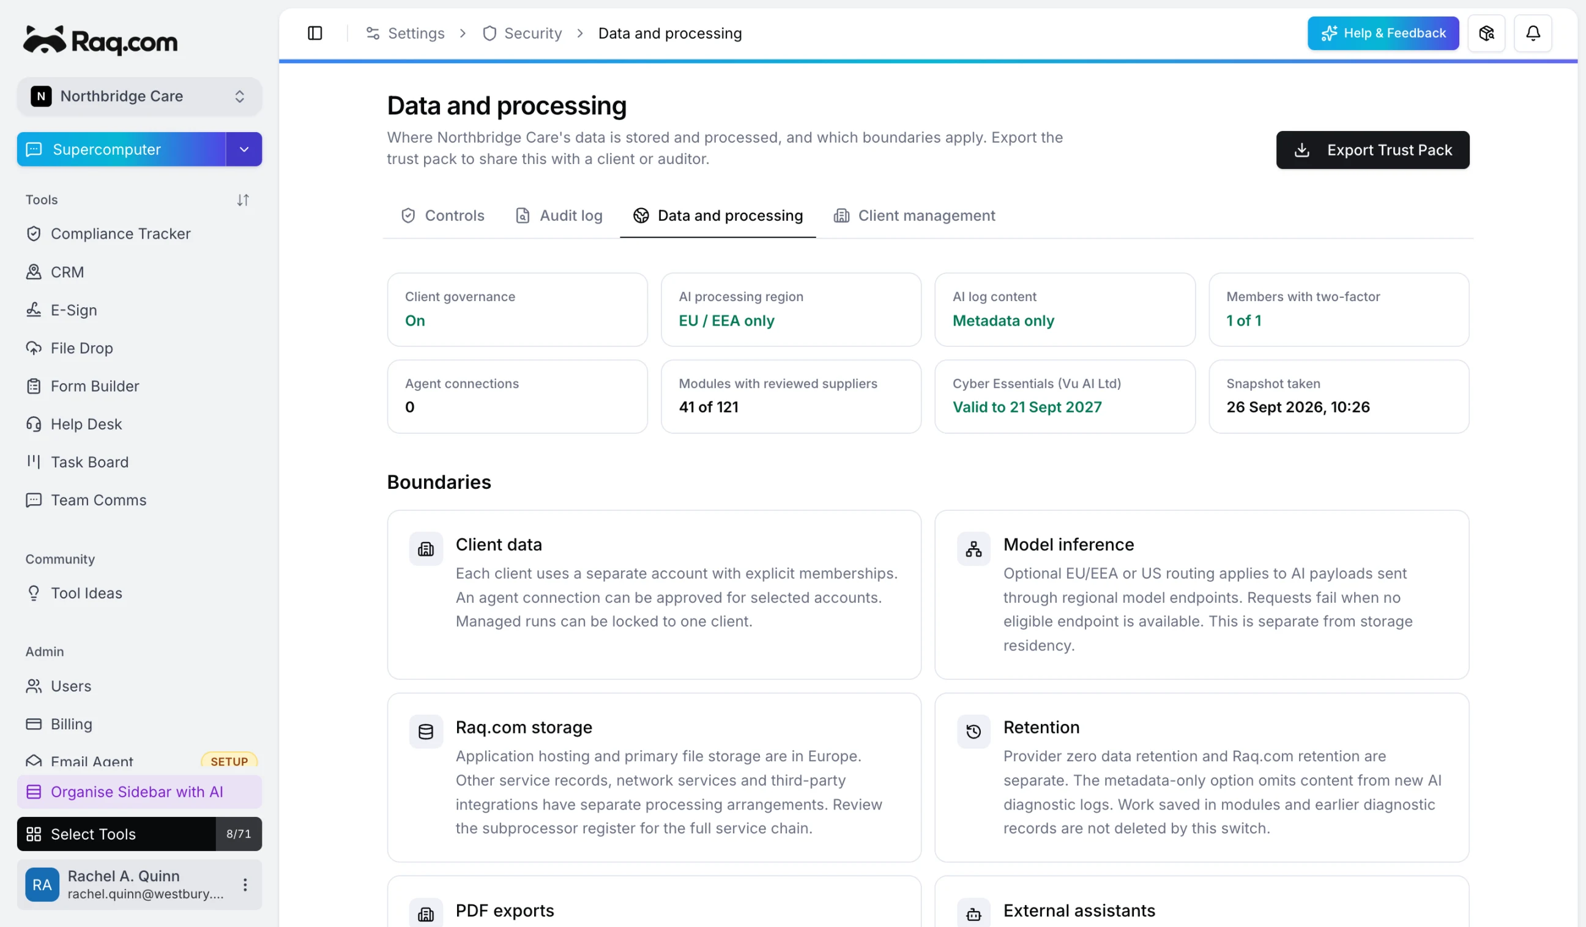Open the Form Builder tool

pos(139,385)
